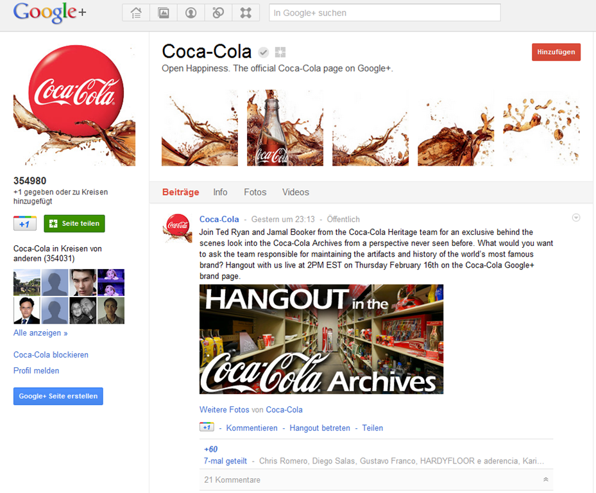
Task: Click the Google+ logo
Action: point(50,13)
